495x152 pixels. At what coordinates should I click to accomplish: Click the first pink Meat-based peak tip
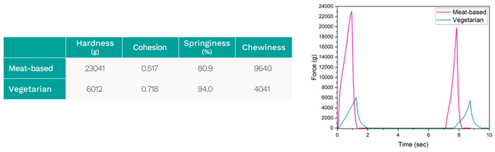coord(351,12)
